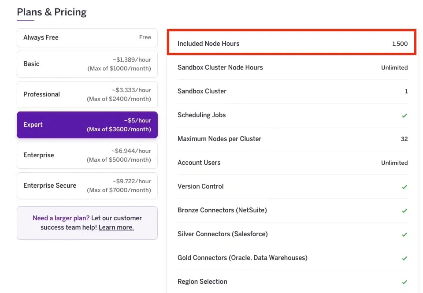Viewport: 423px width, 293px height.
Task: Select the Always Free plan
Action: click(87, 37)
